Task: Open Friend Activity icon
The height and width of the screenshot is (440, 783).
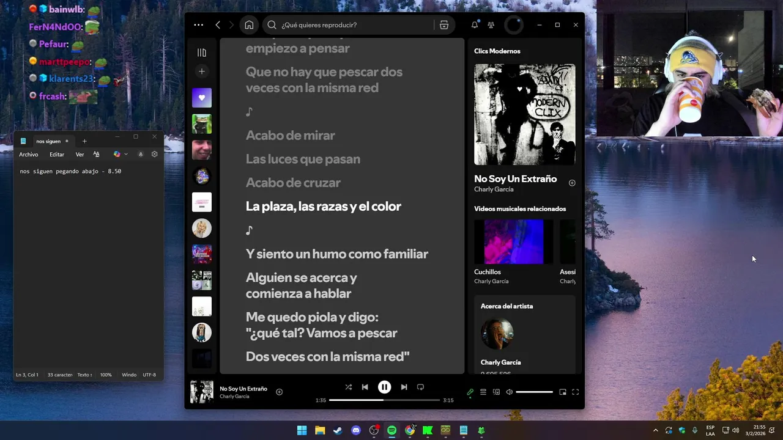Action: click(491, 25)
